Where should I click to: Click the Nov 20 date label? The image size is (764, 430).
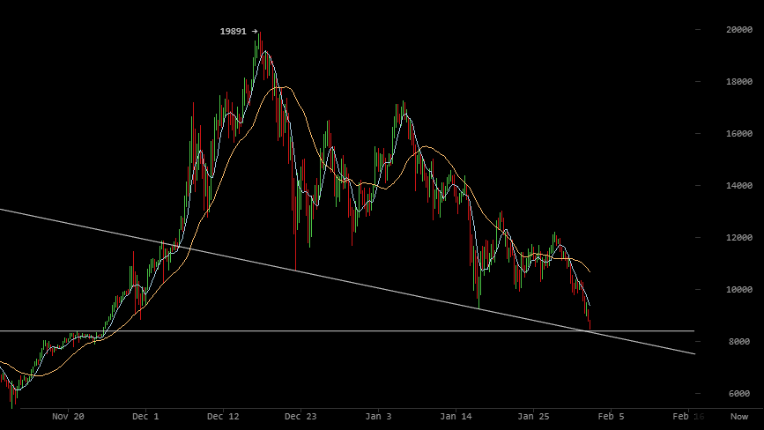pyautogui.click(x=68, y=417)
